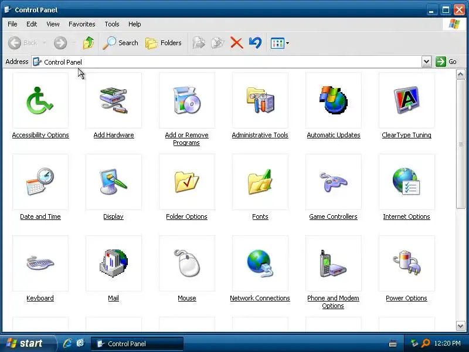Screen dimensions: 469x352
Task: Click the Windows start button
Action: coord(28,343)
